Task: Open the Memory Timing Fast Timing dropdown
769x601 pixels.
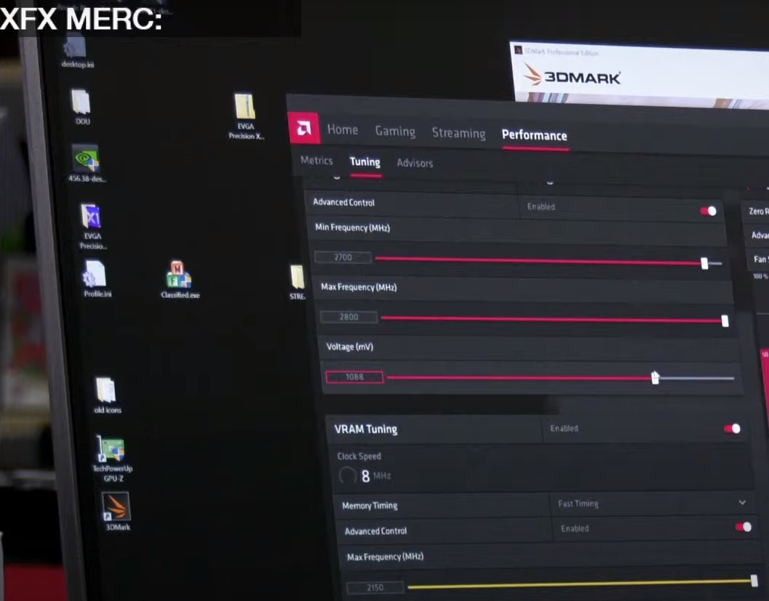Action: 652,503
